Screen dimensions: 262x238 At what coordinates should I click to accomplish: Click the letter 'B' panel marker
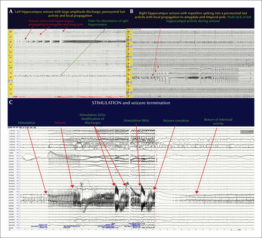pos(131,11)
